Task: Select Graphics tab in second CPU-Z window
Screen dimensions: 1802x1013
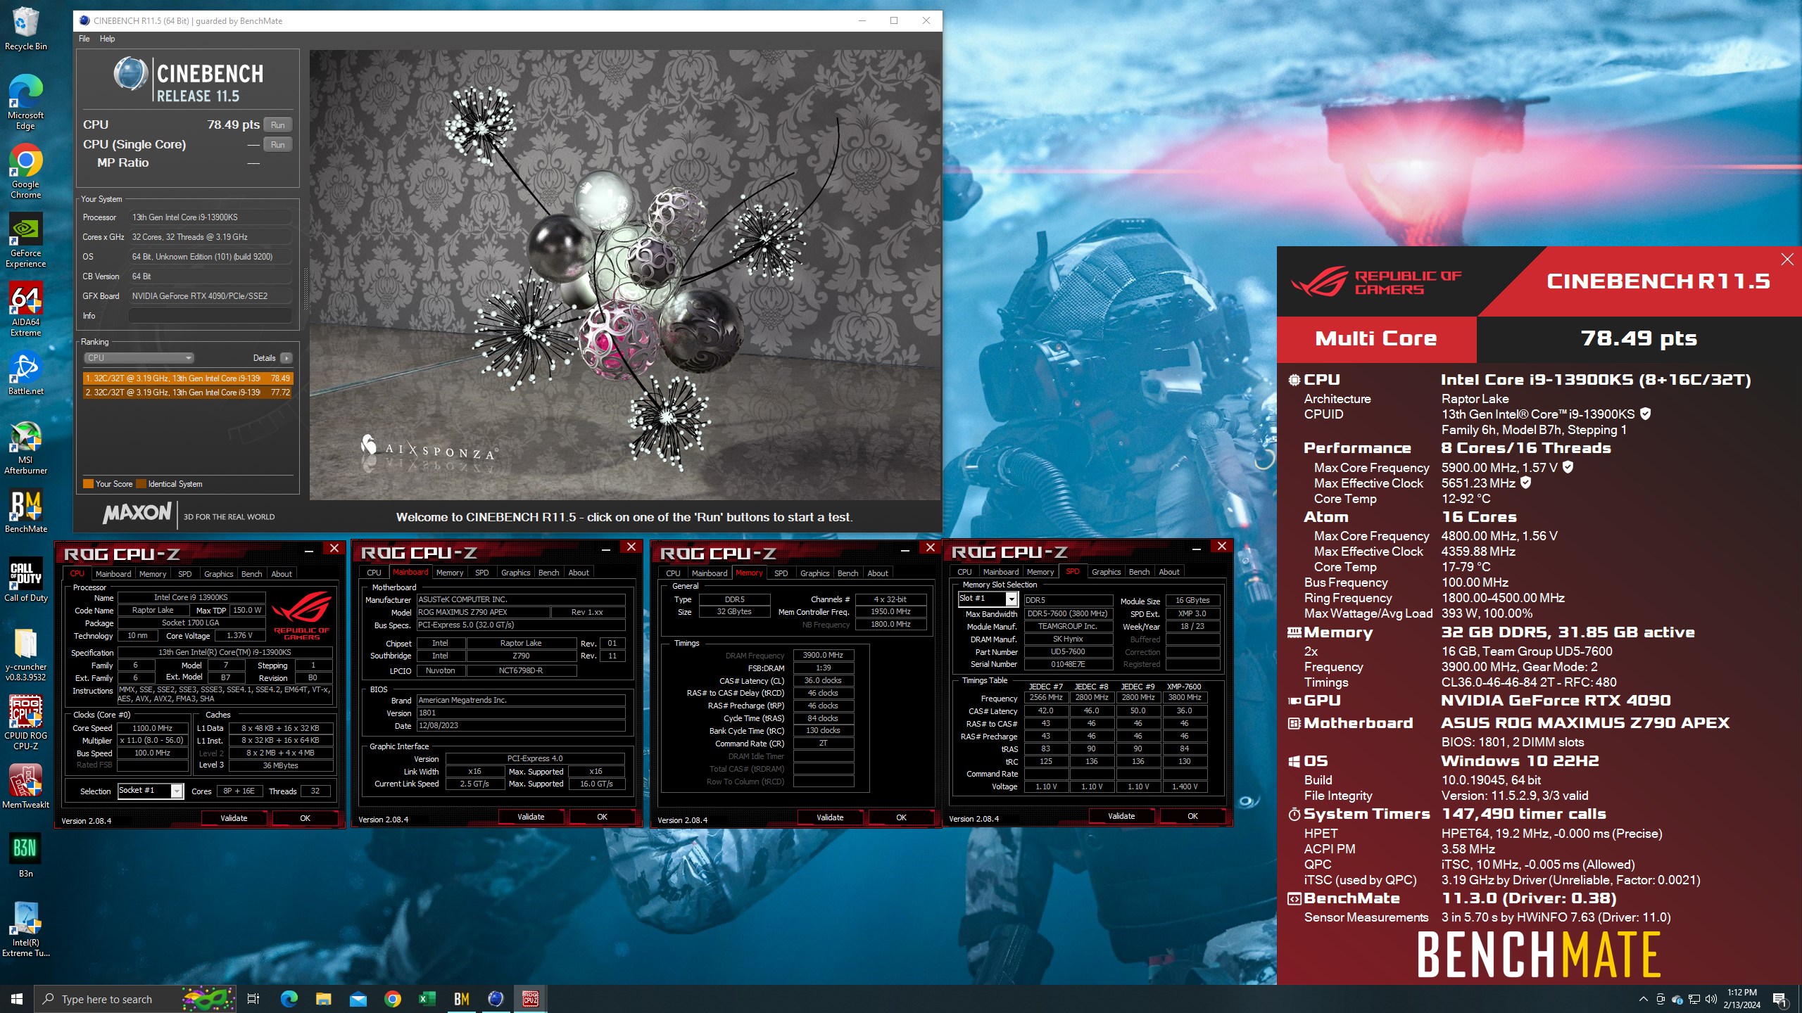Action: [515, 573]
